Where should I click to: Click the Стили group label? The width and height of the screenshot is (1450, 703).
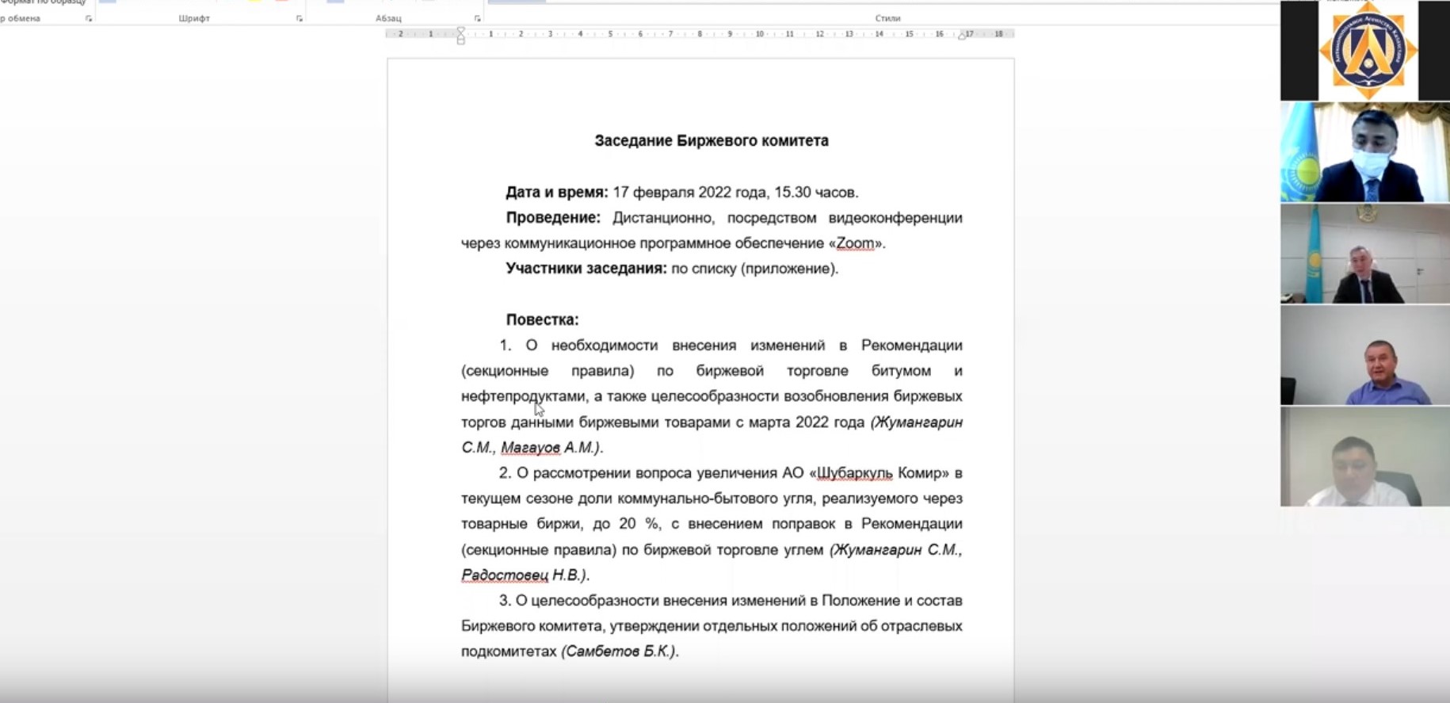(887, 18)
